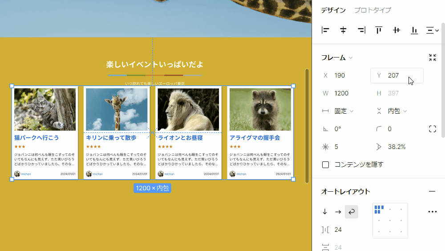Screen dimensions: 445x251
Task: Open the フレーム type dropdown
Action: [x=337, y=58]
